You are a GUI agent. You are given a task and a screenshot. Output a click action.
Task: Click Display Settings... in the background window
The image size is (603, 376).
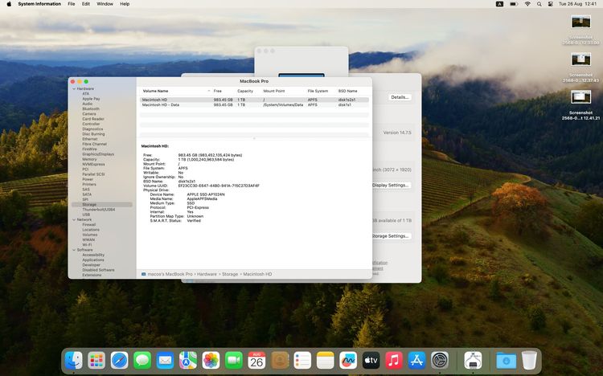click(391, 185)
